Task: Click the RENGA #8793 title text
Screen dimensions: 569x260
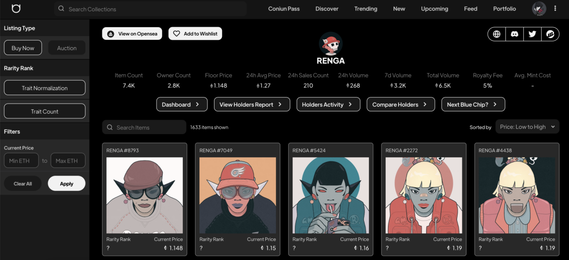Action: 122,151
